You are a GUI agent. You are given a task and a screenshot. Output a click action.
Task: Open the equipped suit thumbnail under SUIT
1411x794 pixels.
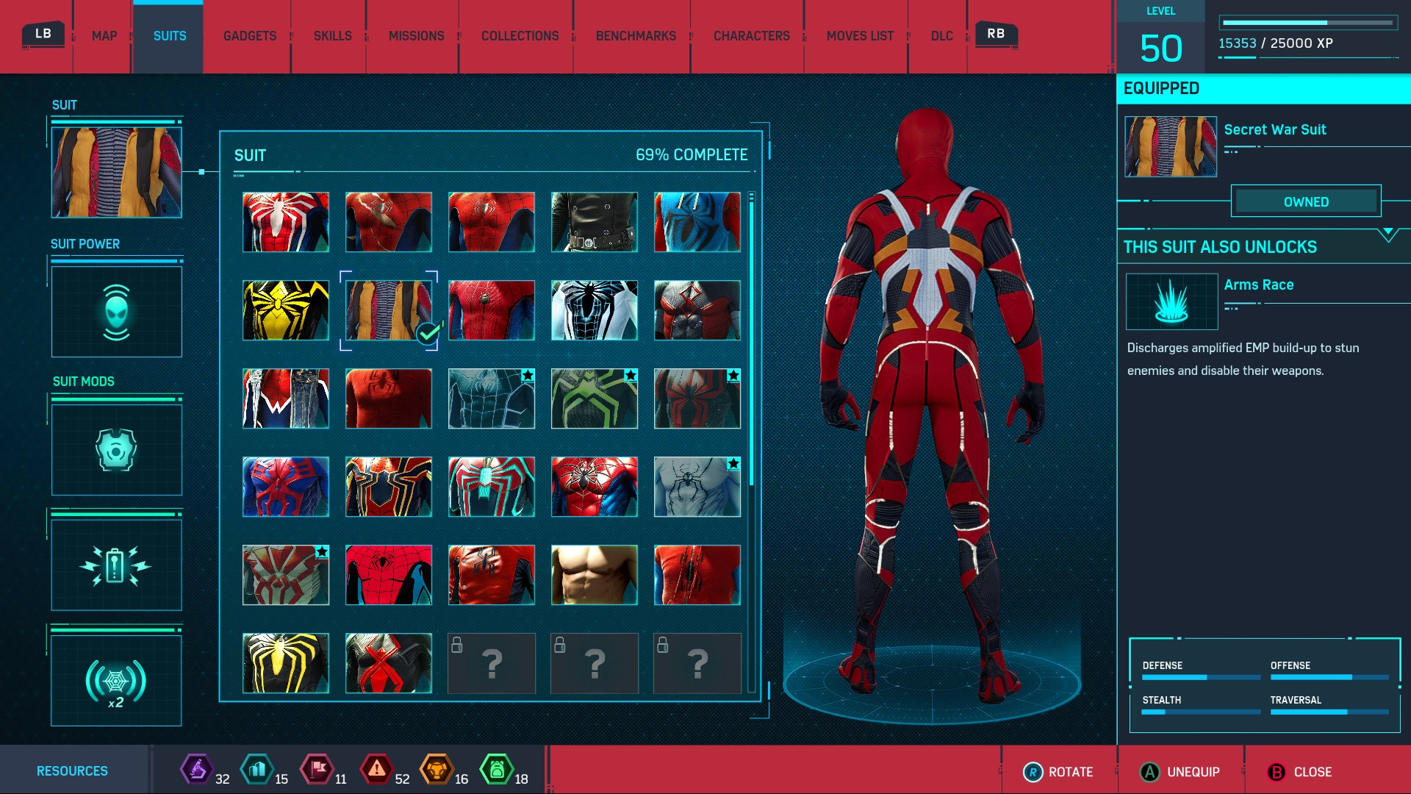click(x=116, y=173)
